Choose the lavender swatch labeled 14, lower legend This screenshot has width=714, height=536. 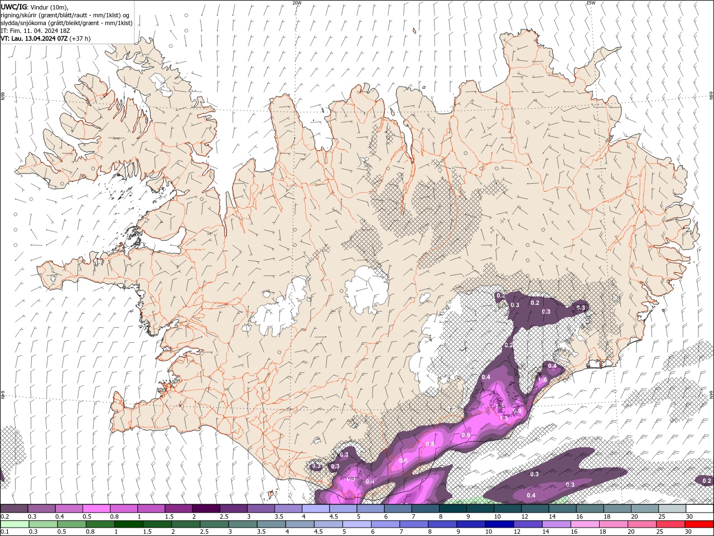point(556,524)
